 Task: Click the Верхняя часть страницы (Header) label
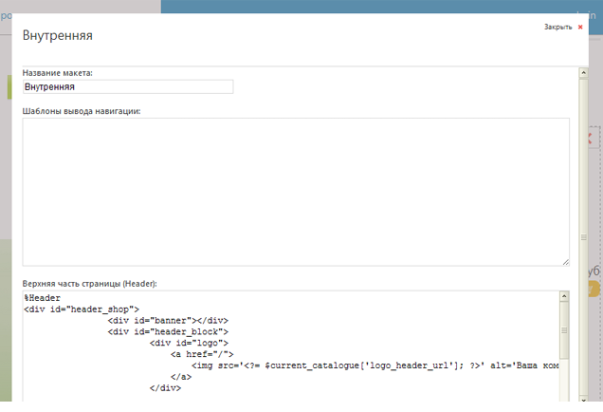(x=89, y=284)
